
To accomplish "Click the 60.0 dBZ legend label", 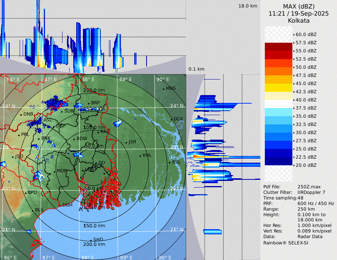I will (306, 34).
